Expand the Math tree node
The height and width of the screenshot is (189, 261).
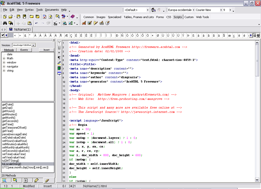(x=4, y=58)
